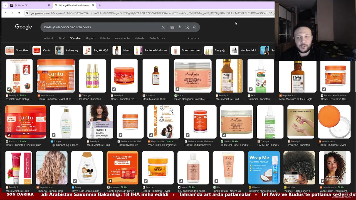Open the Bukle Geliştirici Smoothie iHerb image

[x=193, y=76]
